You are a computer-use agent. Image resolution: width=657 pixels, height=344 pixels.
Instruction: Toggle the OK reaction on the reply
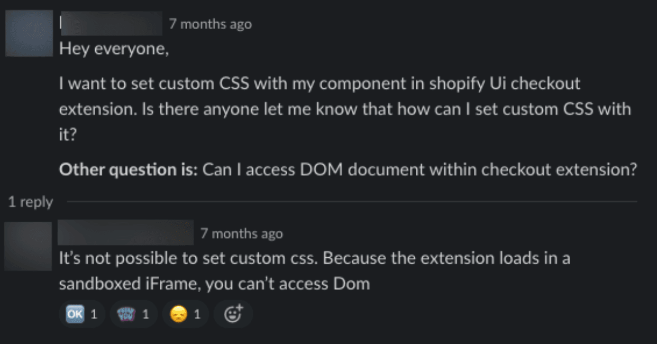[82, 313]
